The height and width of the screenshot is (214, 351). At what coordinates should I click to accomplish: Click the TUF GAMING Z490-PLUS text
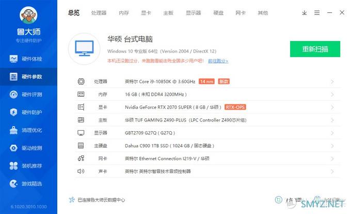coord(186,120)
